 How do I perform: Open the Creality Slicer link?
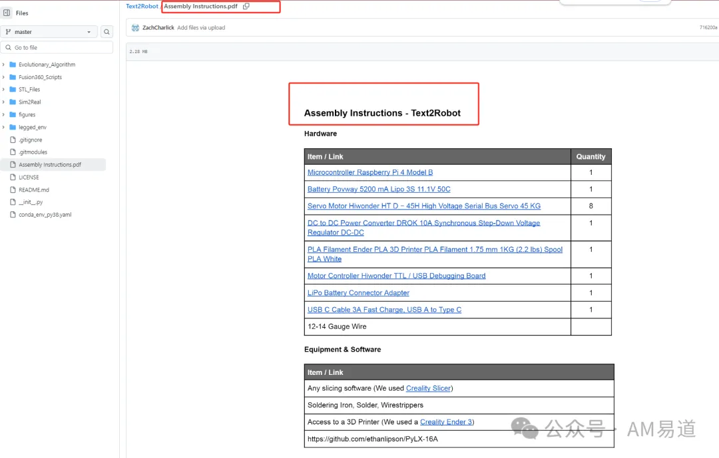pos(428,388)
